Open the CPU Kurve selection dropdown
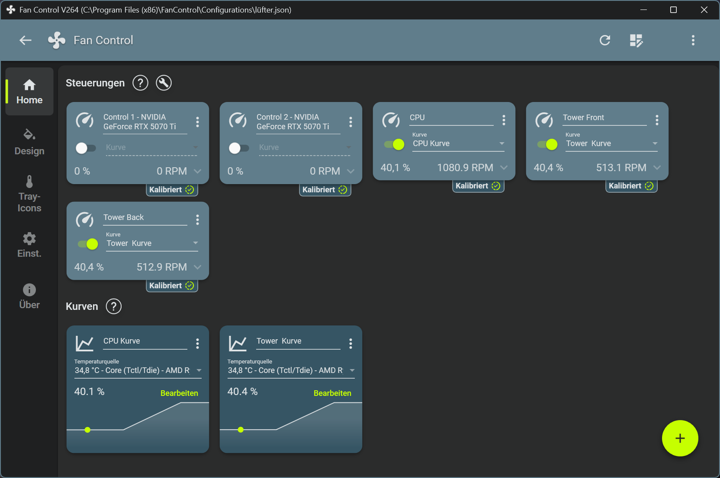 [459, 142]
